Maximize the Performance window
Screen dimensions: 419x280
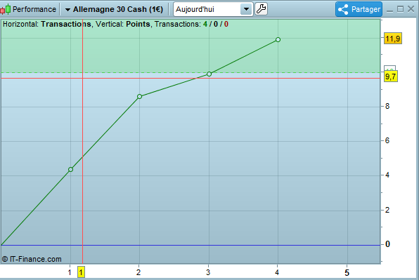400,9
